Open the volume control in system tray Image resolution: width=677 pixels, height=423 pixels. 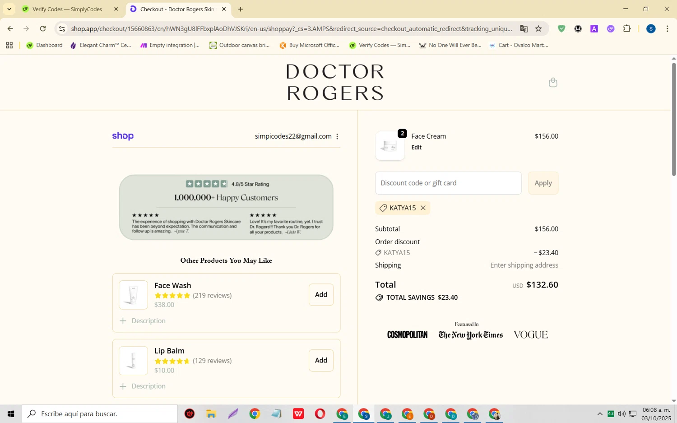tap(621, 414)
